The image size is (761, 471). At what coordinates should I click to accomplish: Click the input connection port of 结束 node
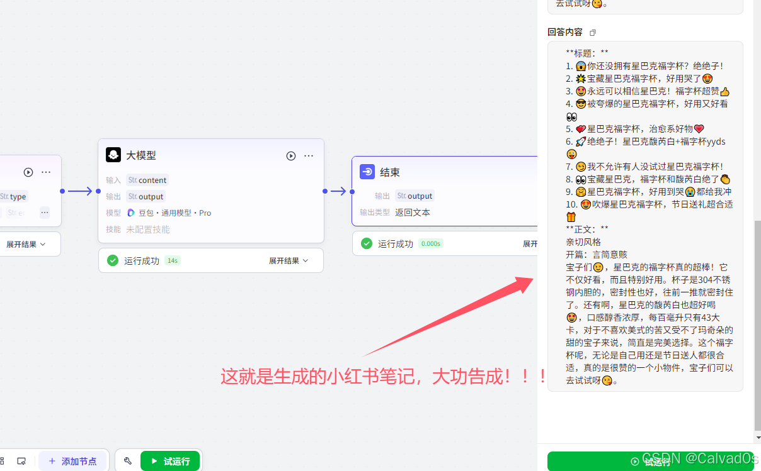point(352,191)
